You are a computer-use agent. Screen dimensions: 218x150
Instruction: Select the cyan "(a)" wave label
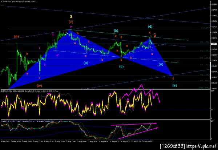(86, 63)
